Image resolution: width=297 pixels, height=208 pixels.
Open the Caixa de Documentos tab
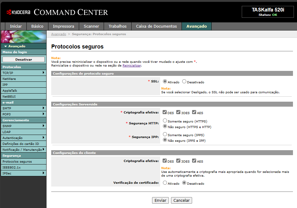click(156, 26)
